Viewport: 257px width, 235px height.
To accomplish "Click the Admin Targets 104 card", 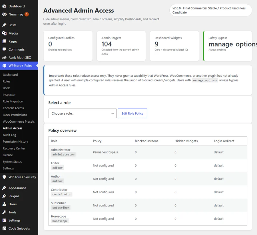I will [x=121, y=46].
